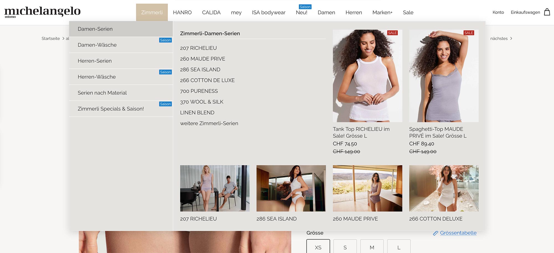Open 260 MAUDE PRIVE series link
Viewport: 554px width, 253px height.
[202, 59]
